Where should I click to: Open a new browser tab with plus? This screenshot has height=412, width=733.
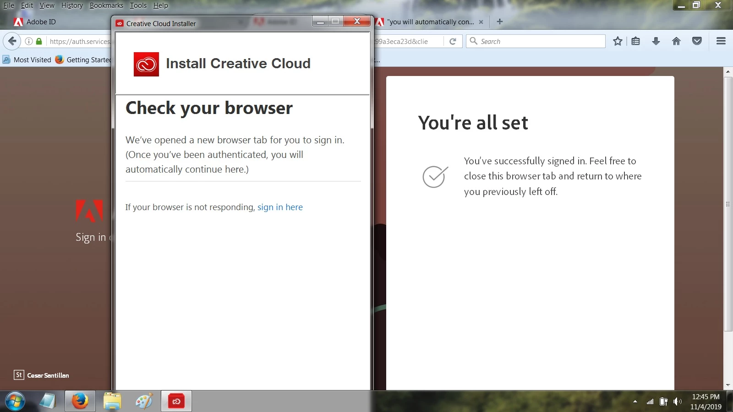coord(500,22)
